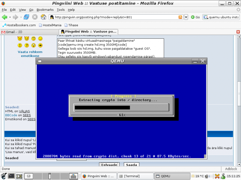Insert the angry red emoticon
This screenshot has height=180, width=241.
(x=20, y=38)
